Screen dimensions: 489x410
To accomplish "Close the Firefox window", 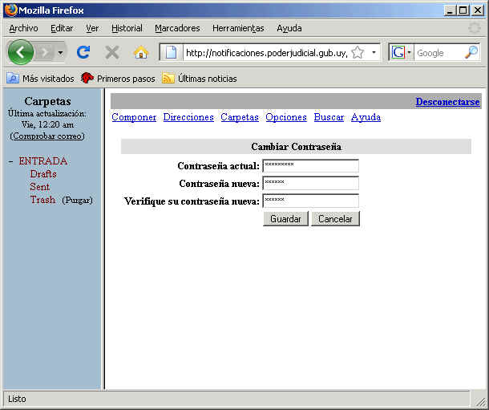I will (x=478, y=10).
